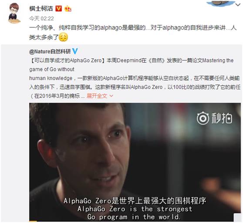This screenshot has width=243, height=223.
Task: Click the decorative card cover at top right
Action: coord(220,3)
